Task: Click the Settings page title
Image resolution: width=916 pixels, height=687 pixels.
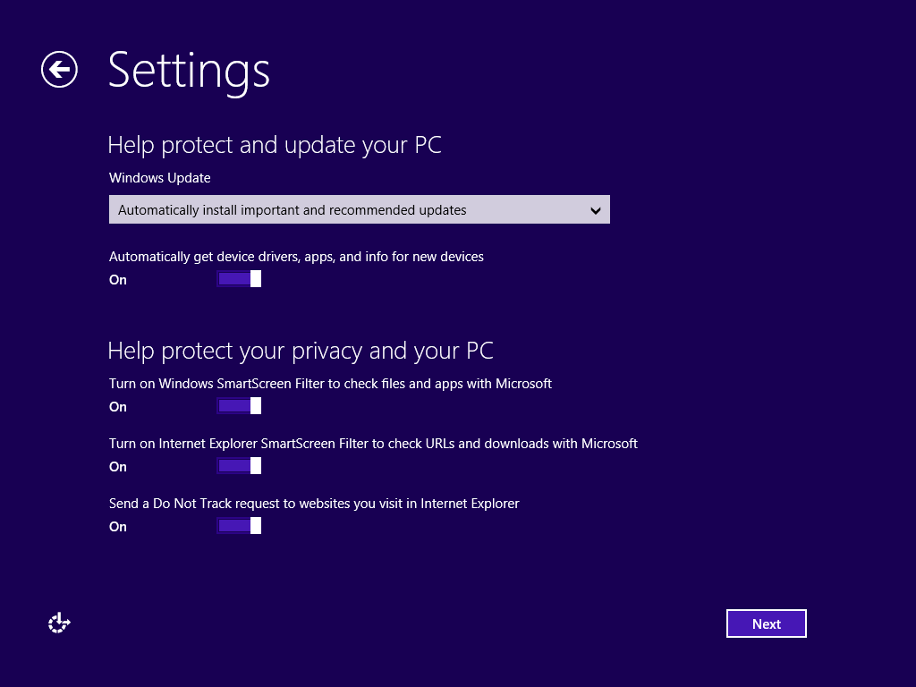Action: click(189, 70)
